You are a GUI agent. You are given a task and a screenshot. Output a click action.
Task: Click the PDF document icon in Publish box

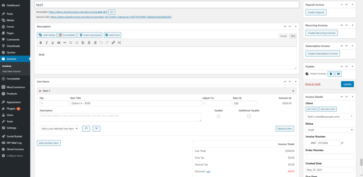click(x=331, y=74)
